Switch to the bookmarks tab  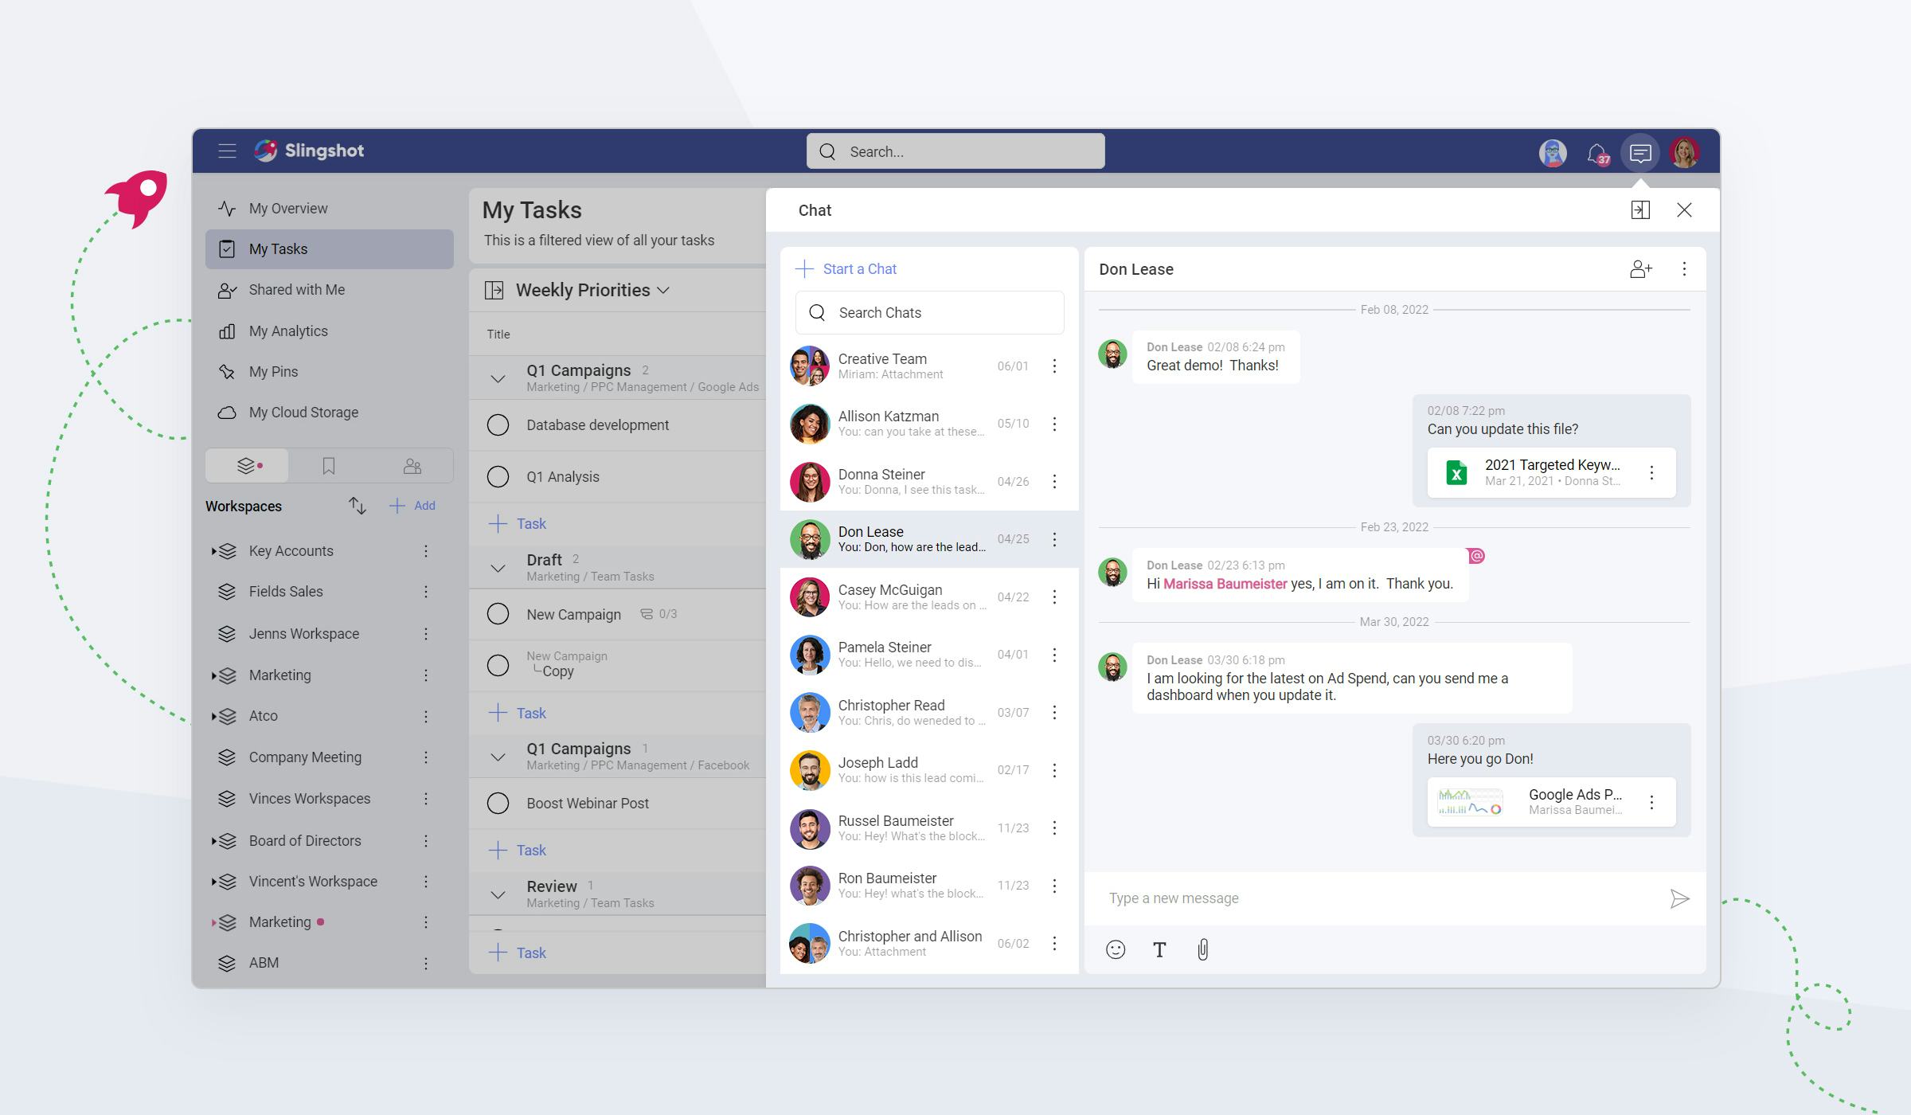329,466
